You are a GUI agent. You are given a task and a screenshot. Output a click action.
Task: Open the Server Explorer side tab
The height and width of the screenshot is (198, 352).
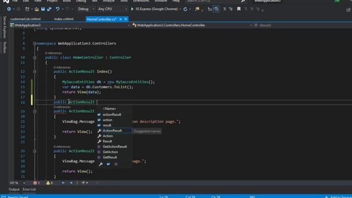click(4, 28)
